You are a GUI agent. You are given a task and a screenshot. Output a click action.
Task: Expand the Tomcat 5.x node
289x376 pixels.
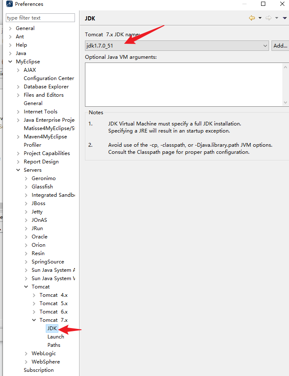coord(34,303)
